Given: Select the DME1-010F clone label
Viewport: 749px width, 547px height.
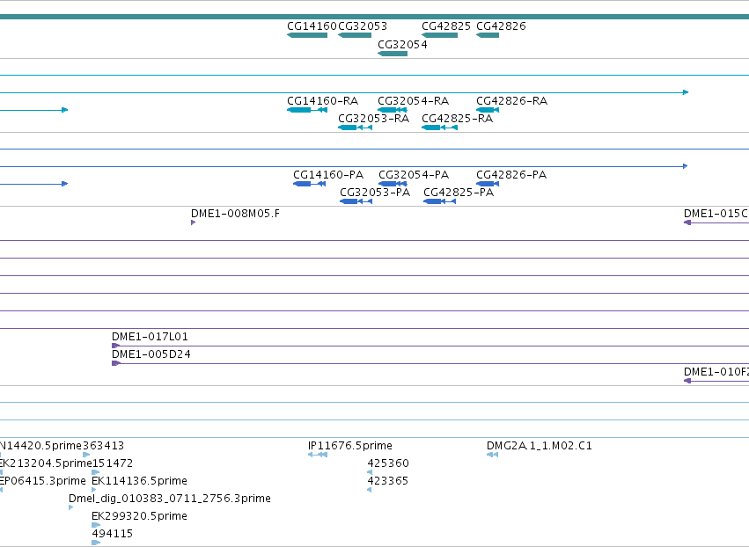Looking at the screenshot, I should 716,372.
